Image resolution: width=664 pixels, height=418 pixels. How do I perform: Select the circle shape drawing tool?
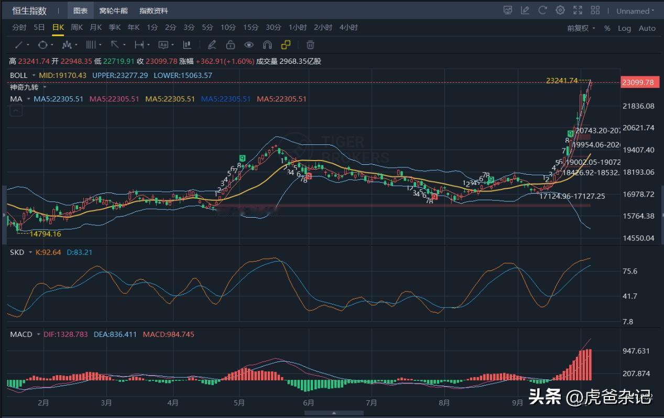42,45
